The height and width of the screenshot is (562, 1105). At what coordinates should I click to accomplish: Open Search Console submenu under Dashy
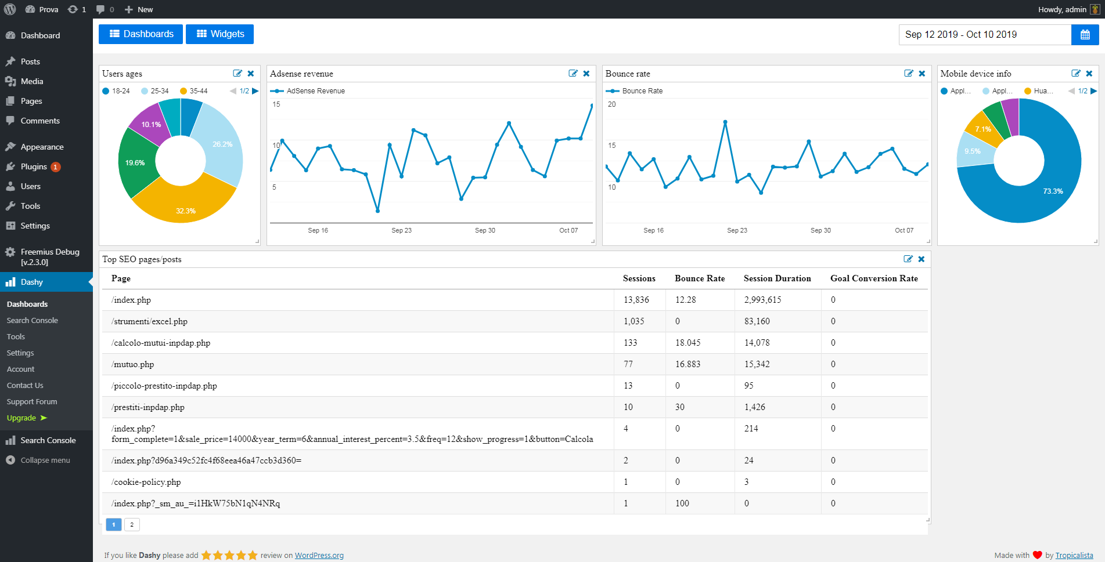click(33, 320)
